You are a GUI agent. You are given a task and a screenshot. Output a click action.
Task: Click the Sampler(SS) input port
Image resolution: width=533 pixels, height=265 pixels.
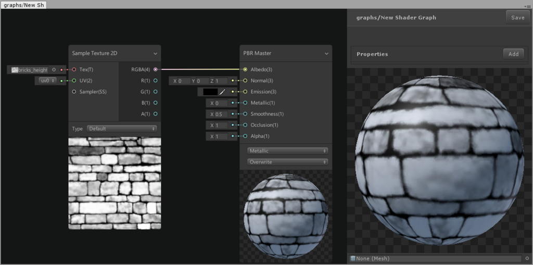pos(74,92)
